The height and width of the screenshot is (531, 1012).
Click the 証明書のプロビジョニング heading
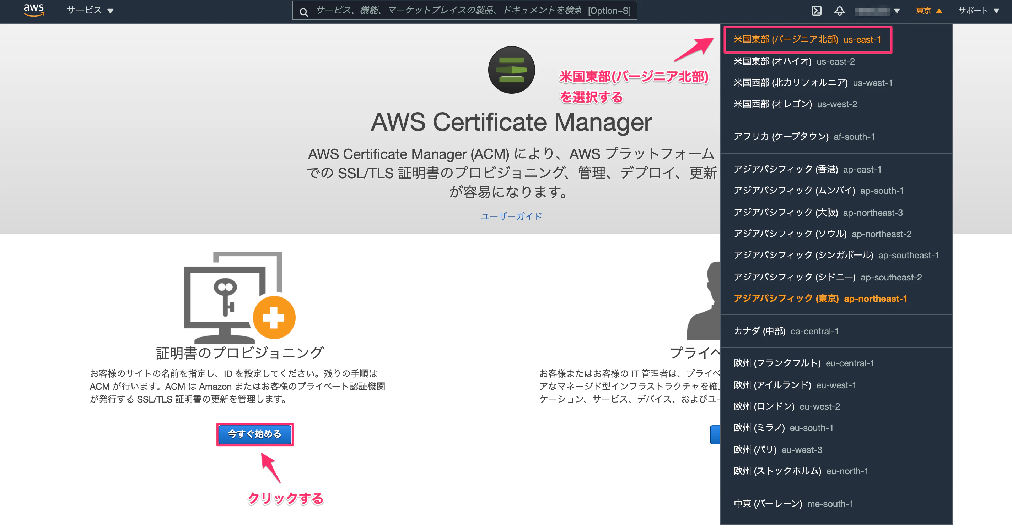tap(239, 352)
